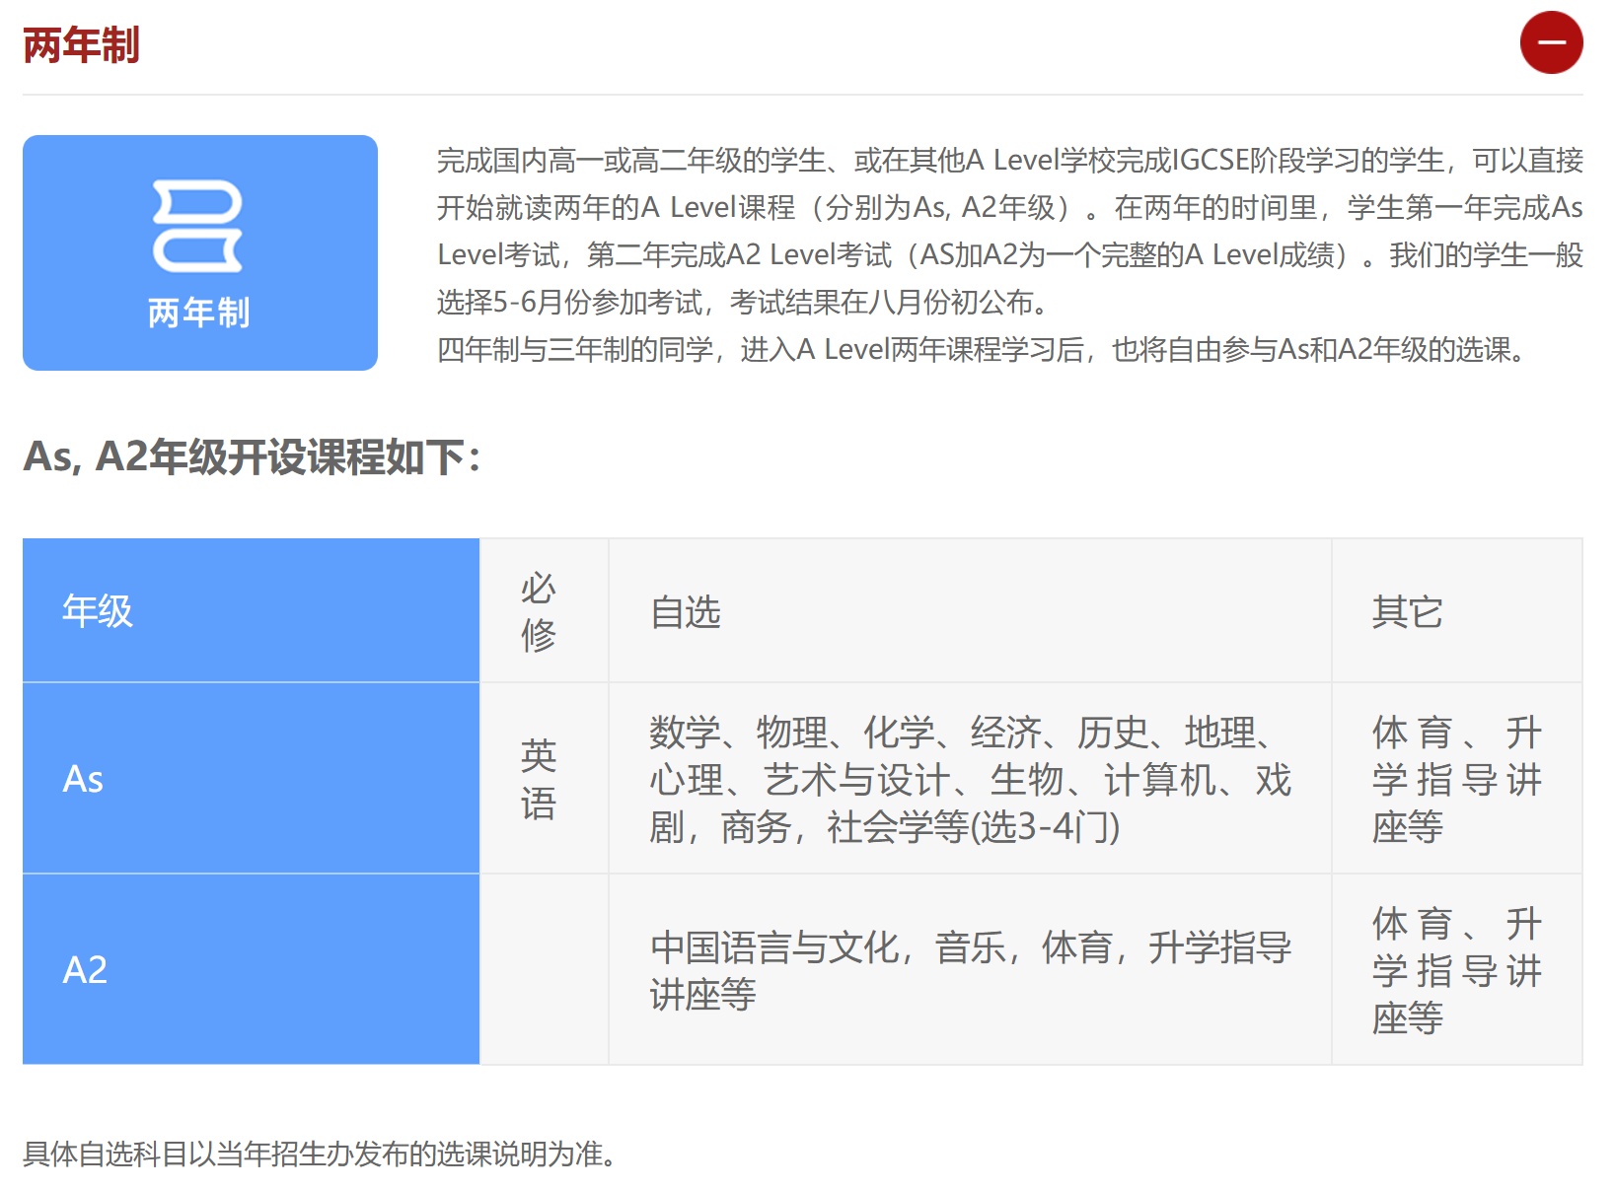This screenshot has height=1190, width=1615.
Task: Click the As elective subjects list starting 数学、物理
Action: coord(969,779)
